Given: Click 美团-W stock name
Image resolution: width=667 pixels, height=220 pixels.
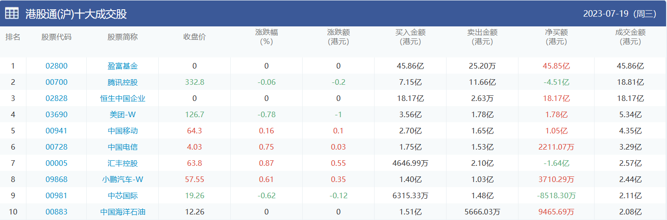Looking at the screenshot, I should pos(123,115).
